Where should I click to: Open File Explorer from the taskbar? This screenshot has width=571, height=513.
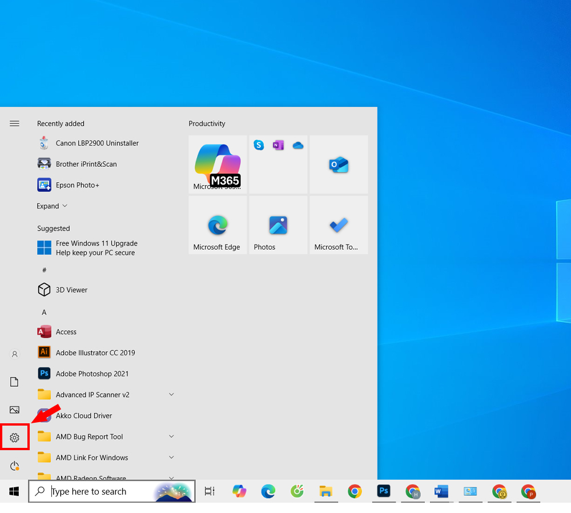click(x=326, y=491)
